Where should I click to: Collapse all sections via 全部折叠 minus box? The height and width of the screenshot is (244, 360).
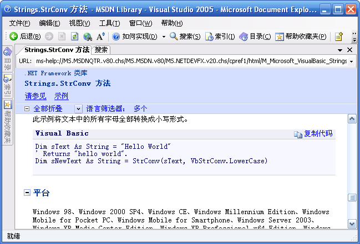[27, 108]
